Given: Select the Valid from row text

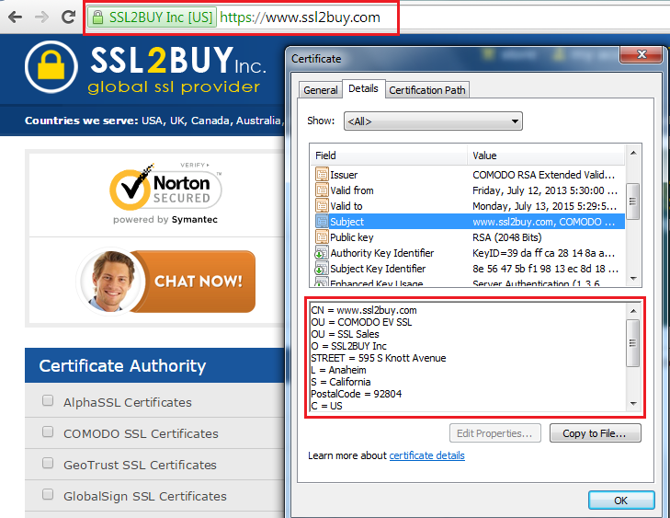Looking at the screenshot, I should (x=352, y=190).
